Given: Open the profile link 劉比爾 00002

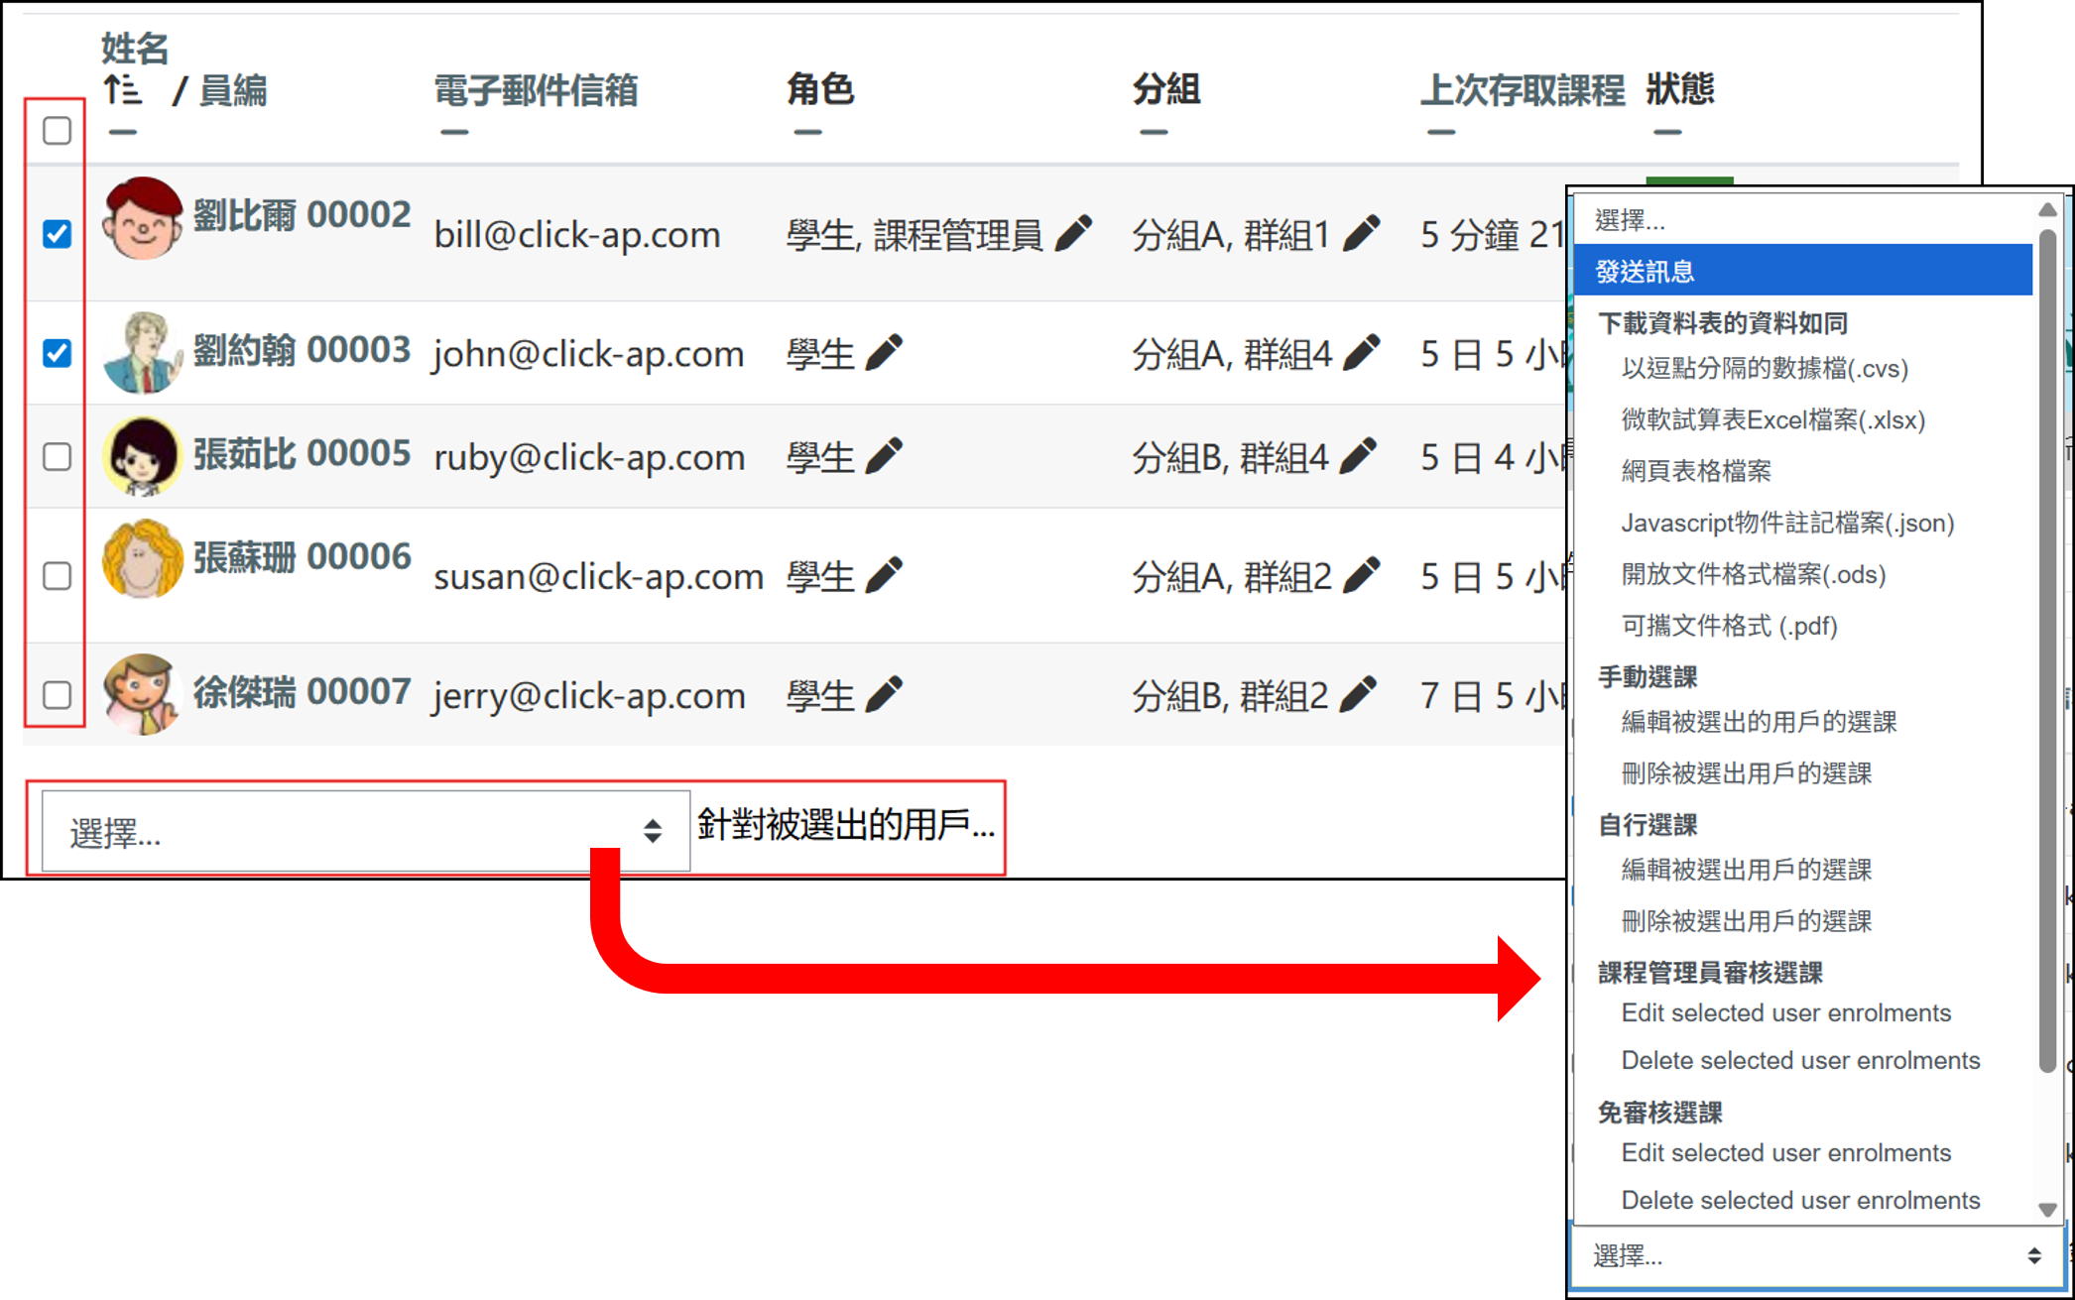Looking at the screenshot, I should pyautogui.click(x=302, y=214).
